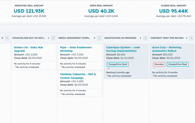This screenshot has width=195, height=123.
Task: Collapse the Contract Sent For Review column
Action: click(191, 38)
